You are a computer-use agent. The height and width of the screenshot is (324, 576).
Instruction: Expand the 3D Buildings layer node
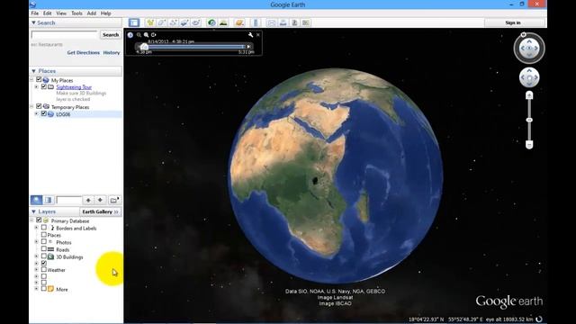[36, 256]
